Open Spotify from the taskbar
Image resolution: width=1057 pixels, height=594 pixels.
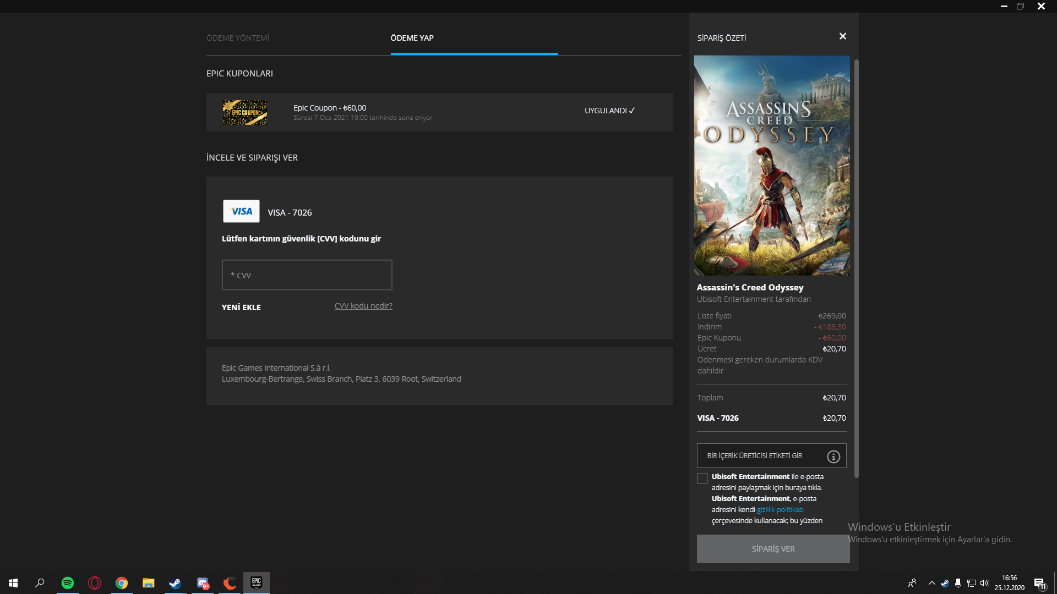pos(68,583)
